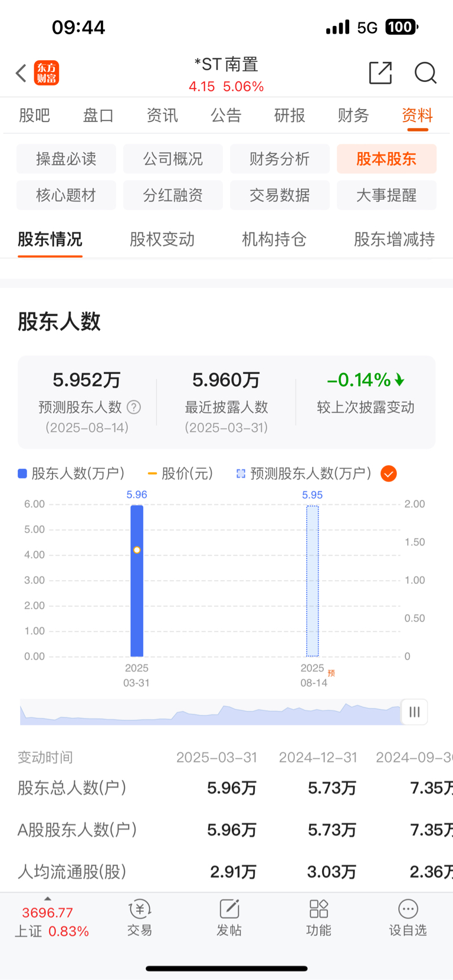Select the 资料 tab

click(418, 115)
